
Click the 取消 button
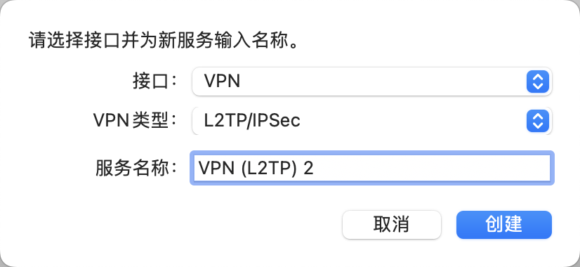tap(391, 225)
